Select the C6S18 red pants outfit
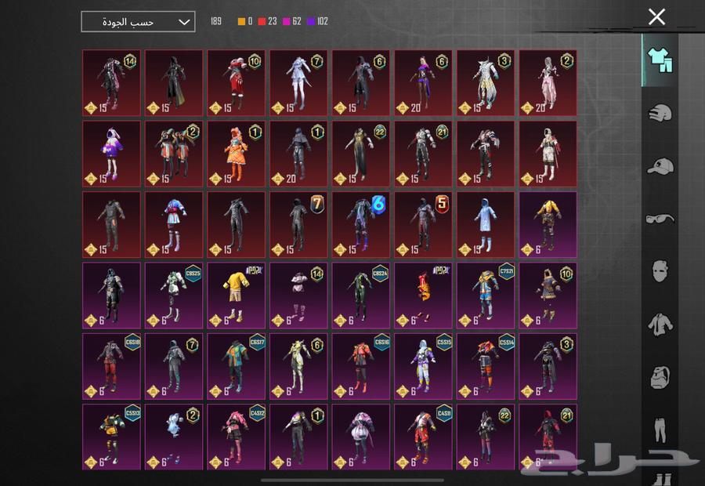Image resolution: width=705 pixels, height=486 pixels. coord(111,366)
